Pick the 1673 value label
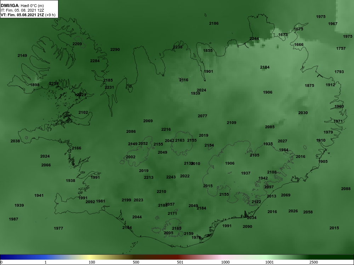Image resolution: width=354 pixels, height=265 pixels. pos(283,35)
